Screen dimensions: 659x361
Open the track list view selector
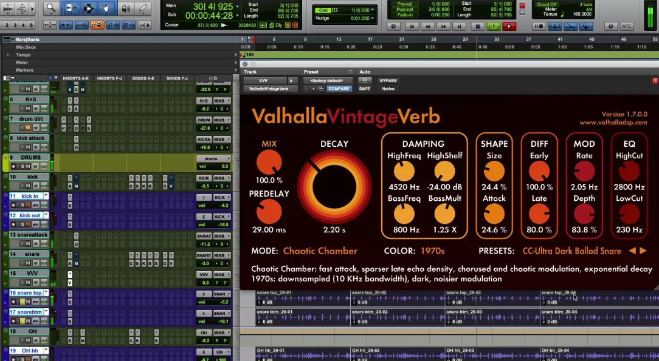tap(9, 78)
